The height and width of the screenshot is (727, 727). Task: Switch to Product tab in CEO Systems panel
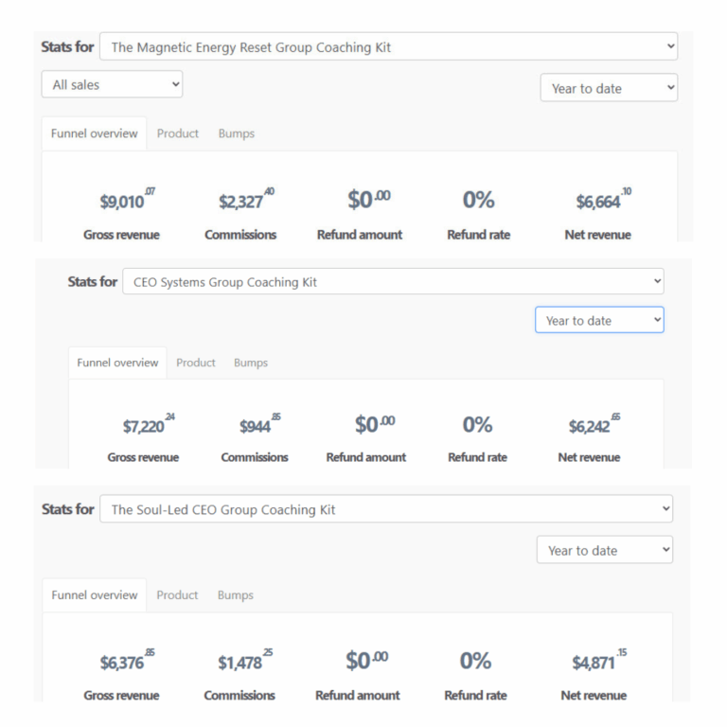click(196, 363)
